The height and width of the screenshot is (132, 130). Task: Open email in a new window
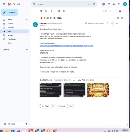[x=122, y=18]
